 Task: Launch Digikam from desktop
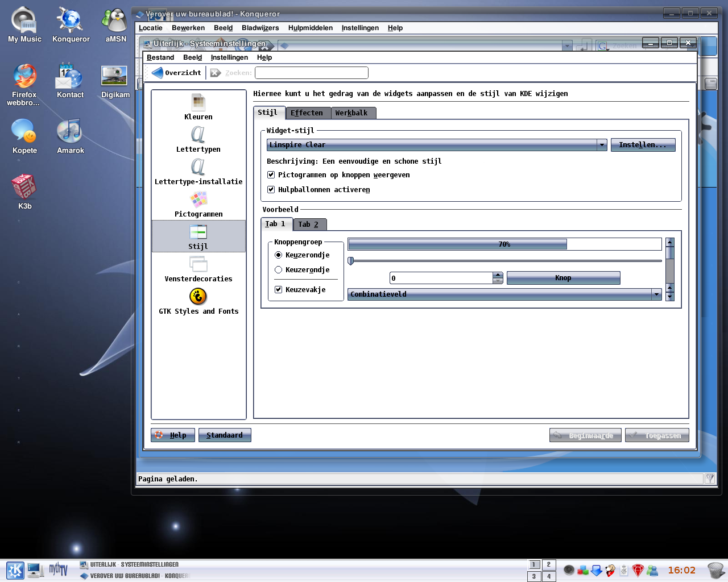click(115, 81)
